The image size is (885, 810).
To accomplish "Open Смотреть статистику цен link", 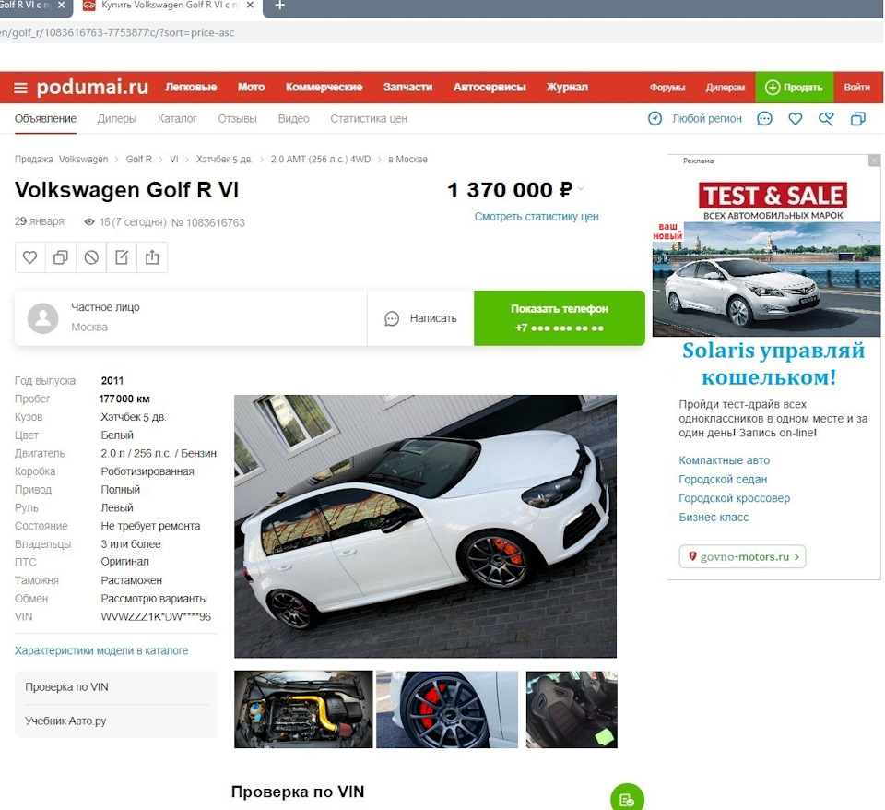I will pyautogui.click(x=537, y=217).
